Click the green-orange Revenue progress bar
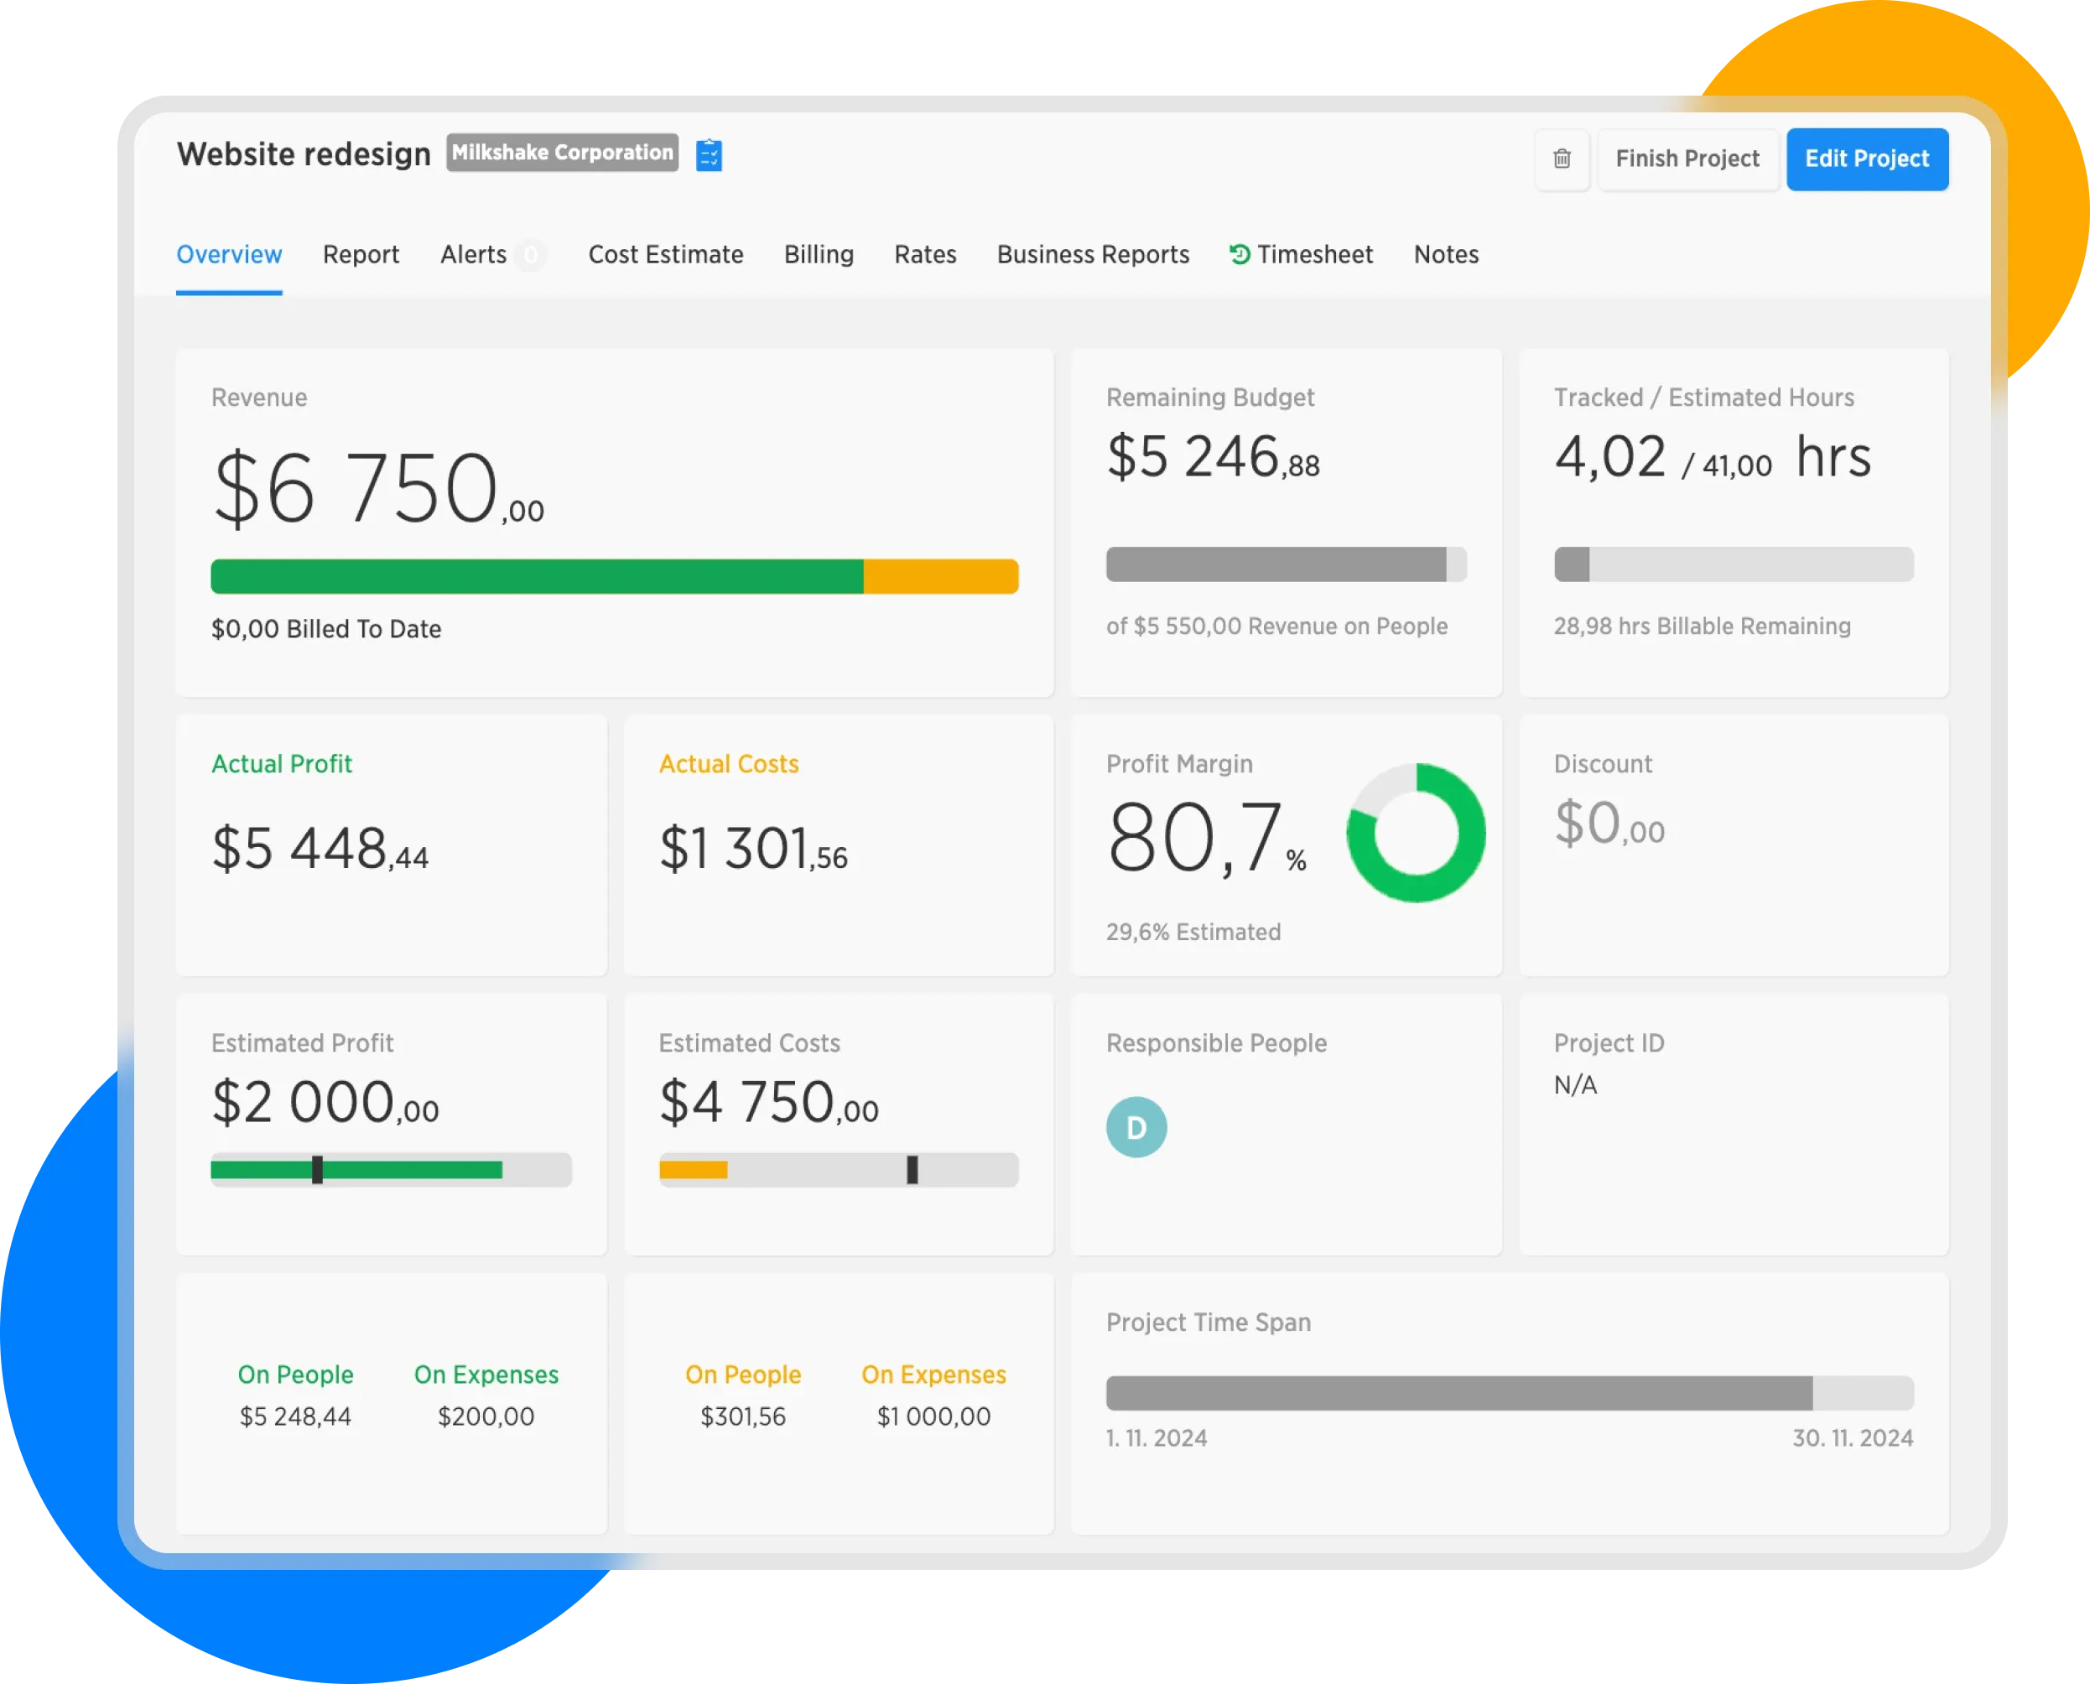2090x1684 pixels. pos(614,576)
